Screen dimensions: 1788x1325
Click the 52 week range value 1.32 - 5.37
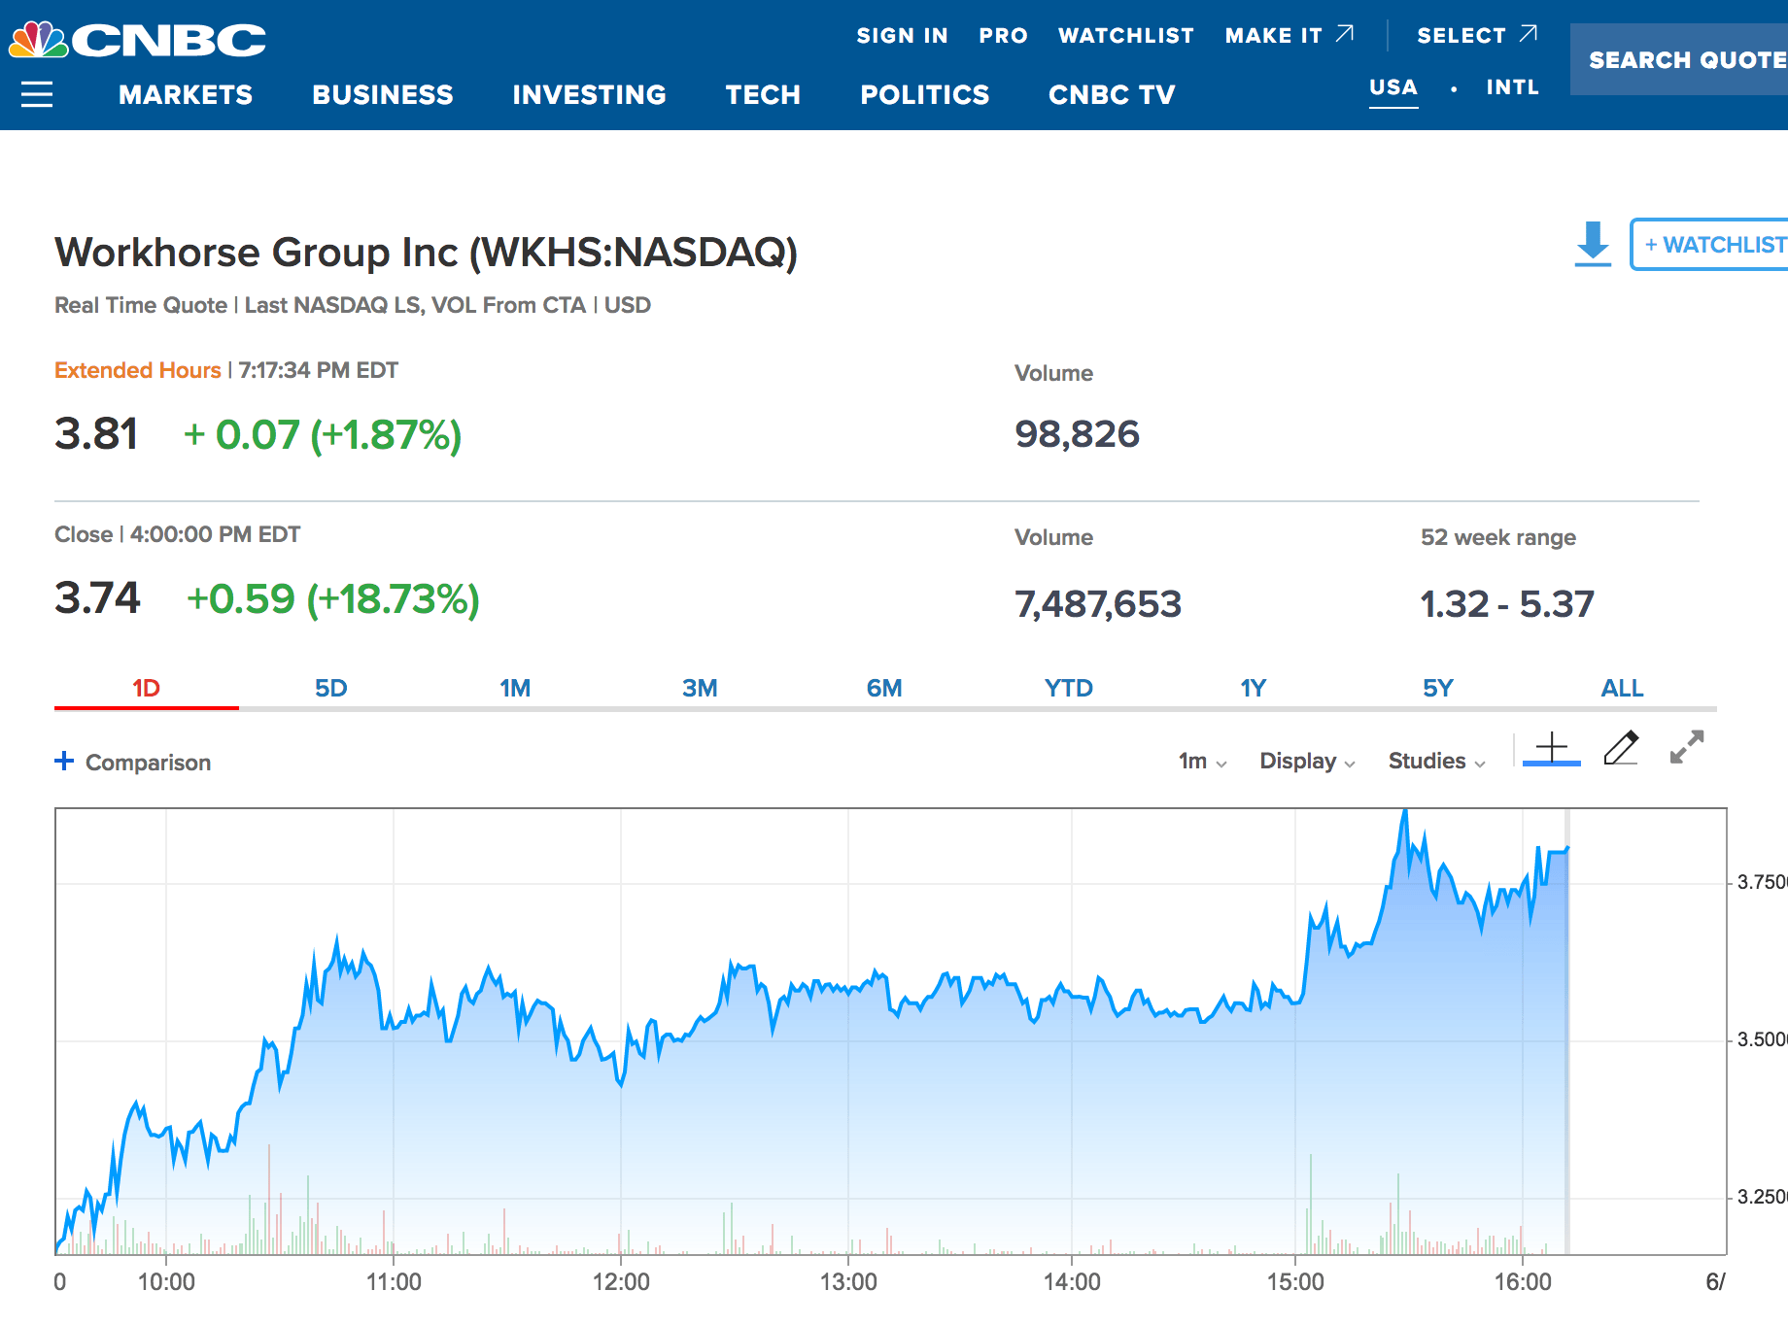(1507, 603)
